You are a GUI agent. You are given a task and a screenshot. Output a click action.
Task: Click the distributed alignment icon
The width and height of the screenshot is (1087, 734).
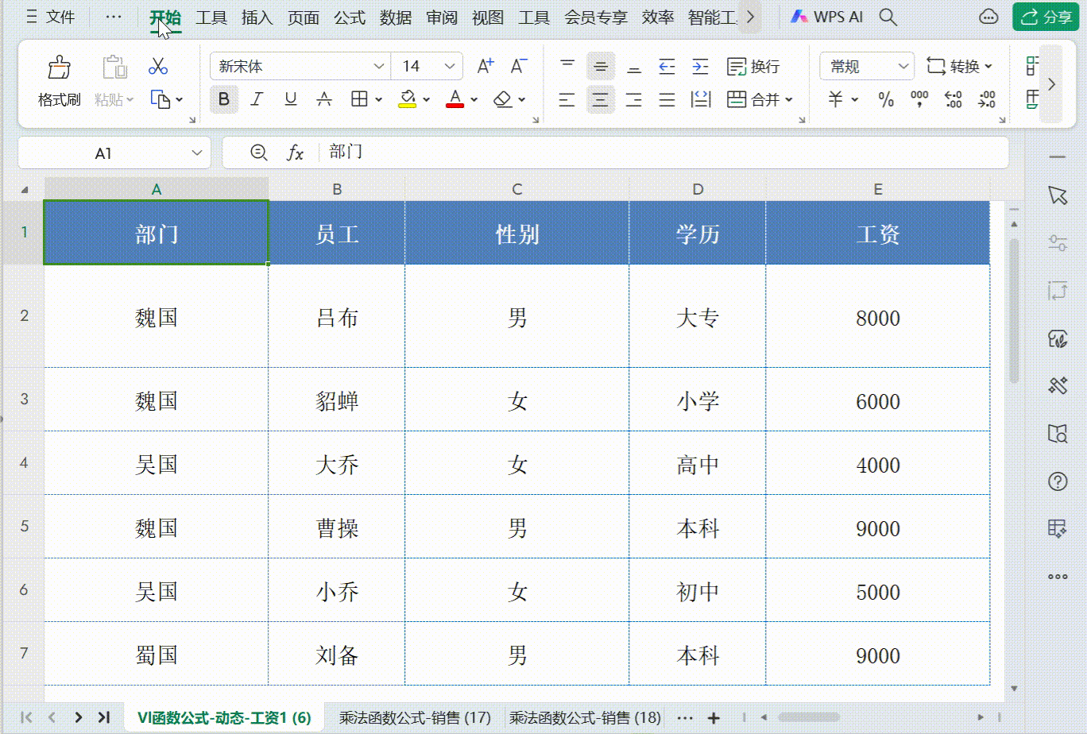tap(701, 99)
